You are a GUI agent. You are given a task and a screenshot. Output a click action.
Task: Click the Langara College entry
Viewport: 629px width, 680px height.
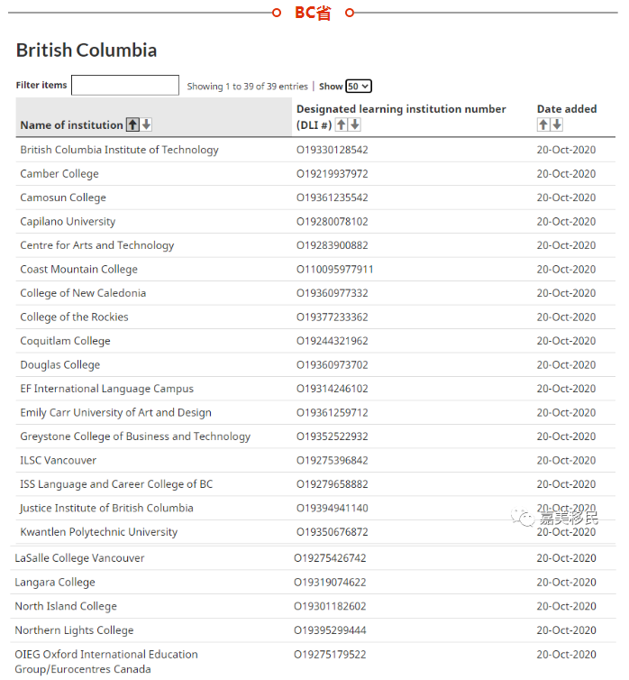[x=55, y=583]
